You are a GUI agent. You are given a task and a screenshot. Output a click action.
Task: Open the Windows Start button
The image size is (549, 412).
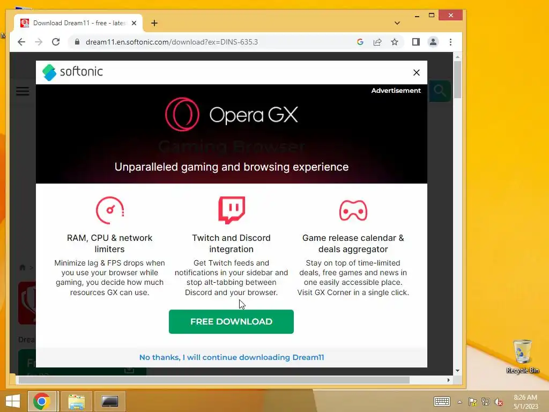pyautogui.click(x=13, y=401)
